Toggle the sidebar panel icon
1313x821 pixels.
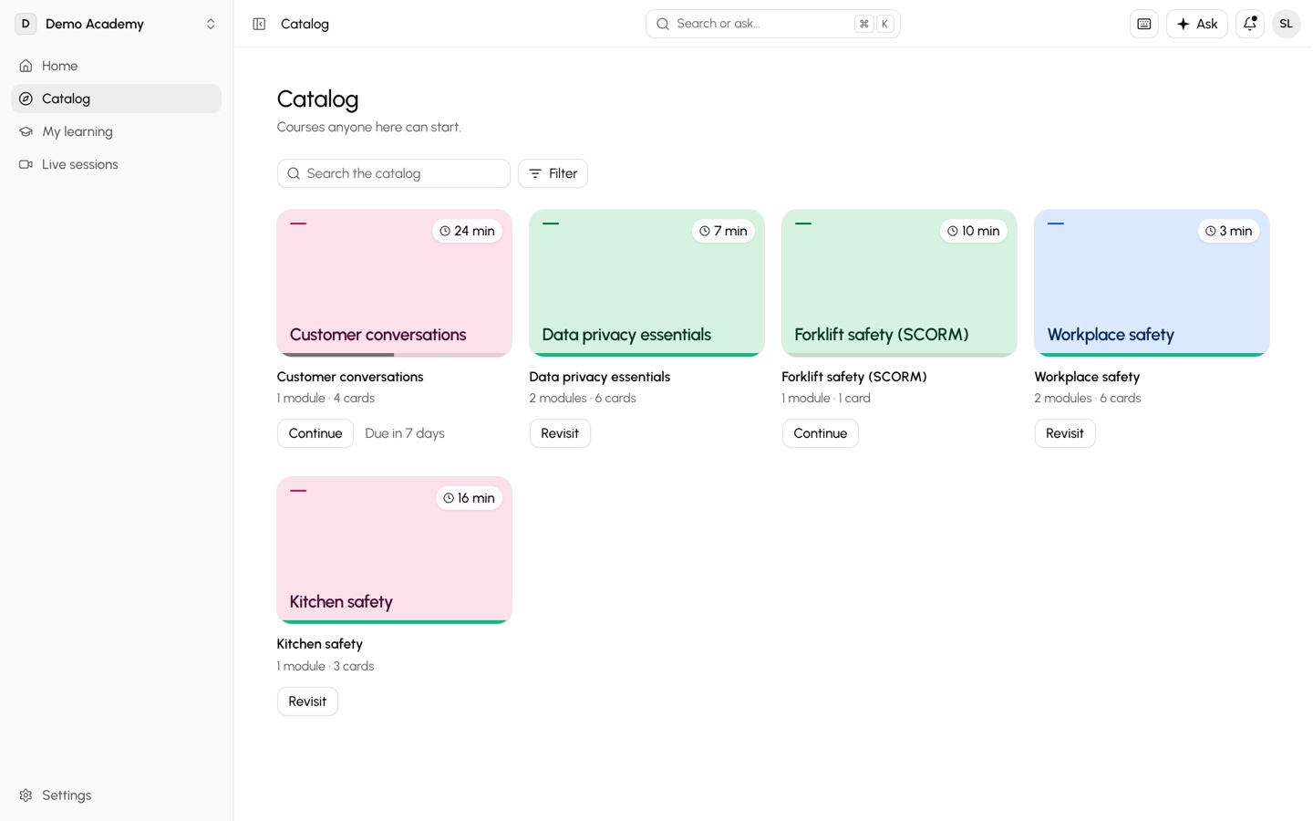pos(259,24)
